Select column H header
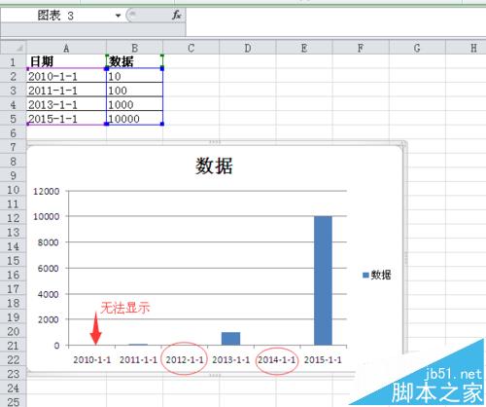The height and width of the screenshot is (407, 486). pos(466,48)
